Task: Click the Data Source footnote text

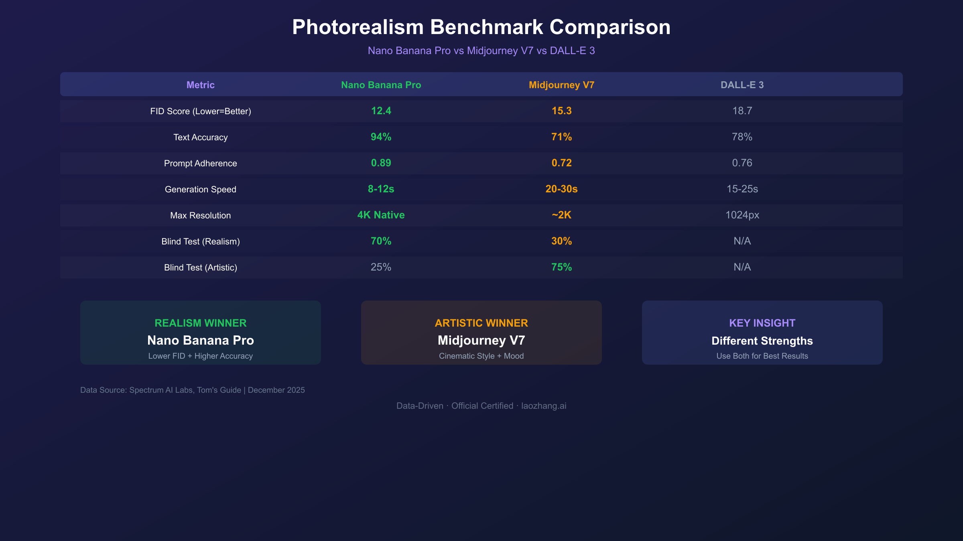Action: [x=193, y=390]
